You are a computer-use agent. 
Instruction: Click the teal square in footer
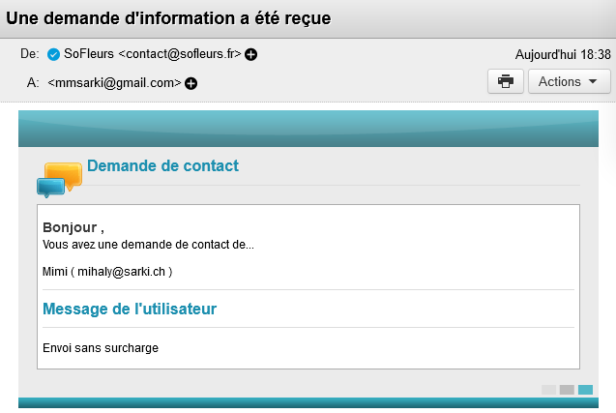click(585, 389)
